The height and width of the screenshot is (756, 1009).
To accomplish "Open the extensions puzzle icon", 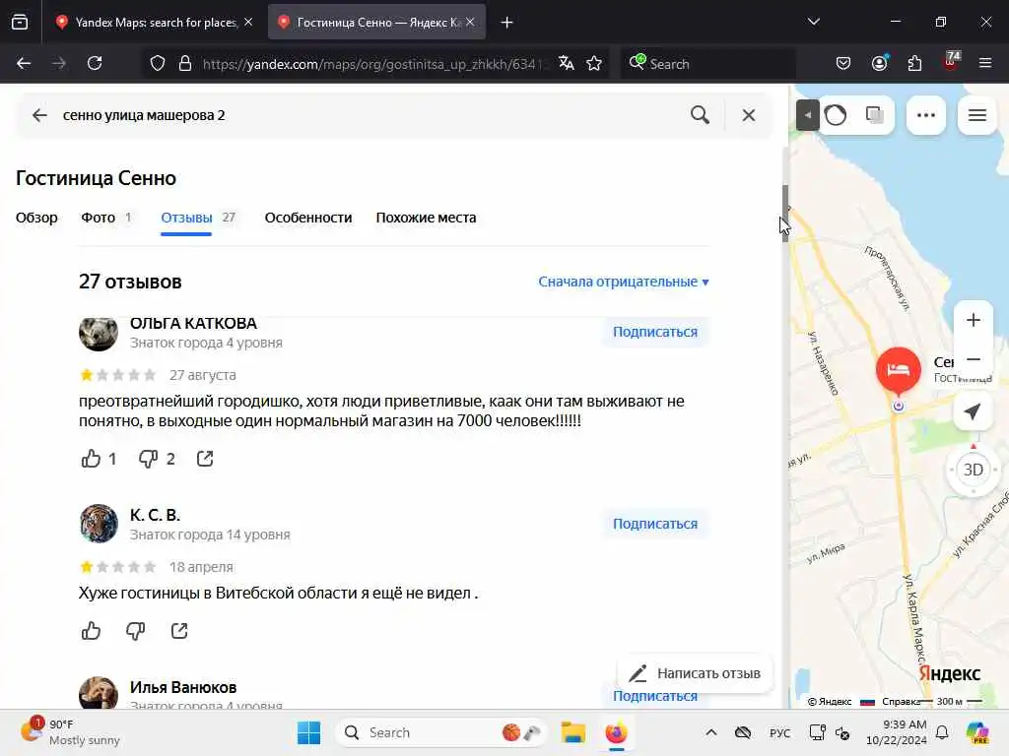I will tap(914, 63).
